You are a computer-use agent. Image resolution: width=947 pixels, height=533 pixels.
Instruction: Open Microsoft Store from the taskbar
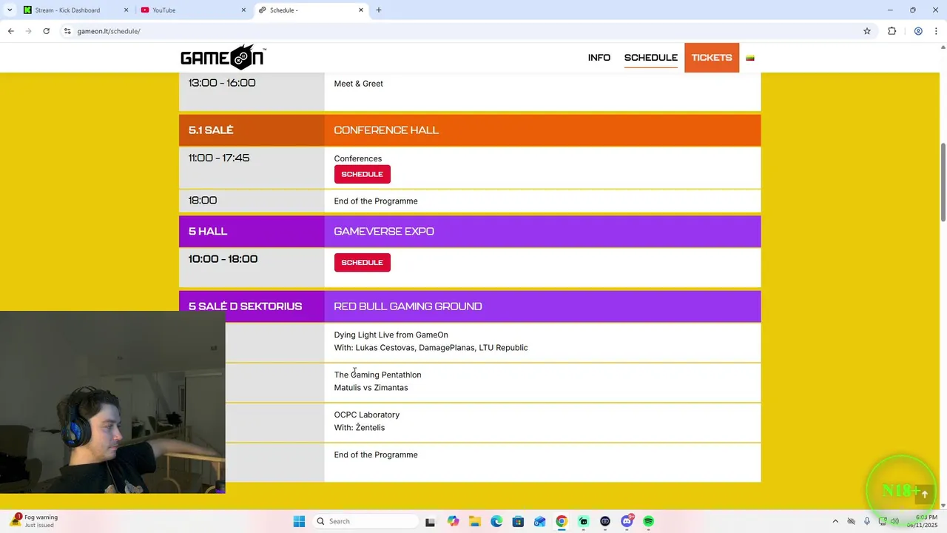(518, 521)
